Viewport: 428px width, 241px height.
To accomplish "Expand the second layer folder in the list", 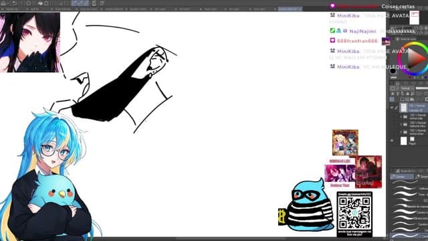I will pyautogui.click(x=401, y=125).
